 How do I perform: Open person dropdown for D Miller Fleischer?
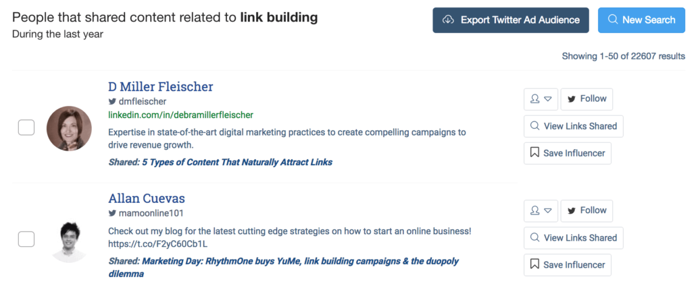pos(541,98)
